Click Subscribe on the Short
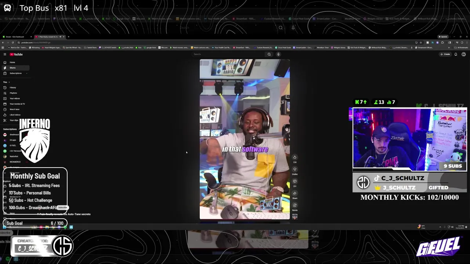The width and height of the screenshot is (470, 264). click(63, 208)
